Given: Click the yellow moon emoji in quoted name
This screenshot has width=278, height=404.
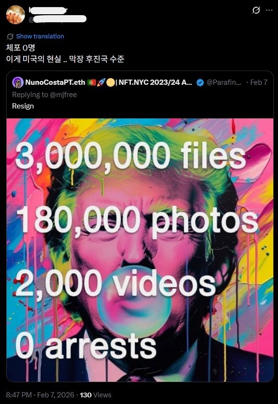Looking at the screenshot, I should click(x=110, y=82).
